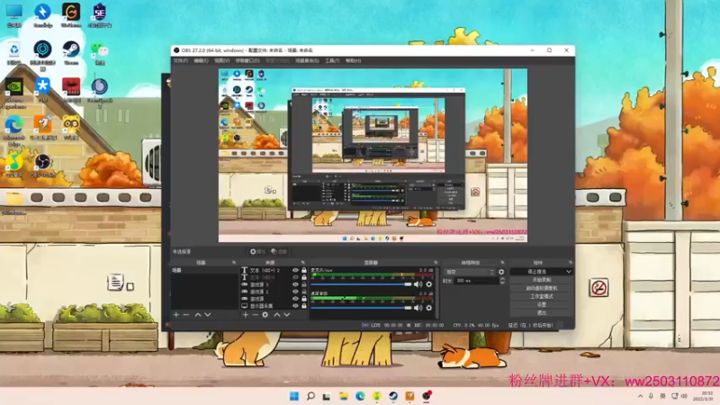720x405 pixels.
Task: Hide the 文本 (GDI+) 2 source eye
Action: click(x=295, y=271)
